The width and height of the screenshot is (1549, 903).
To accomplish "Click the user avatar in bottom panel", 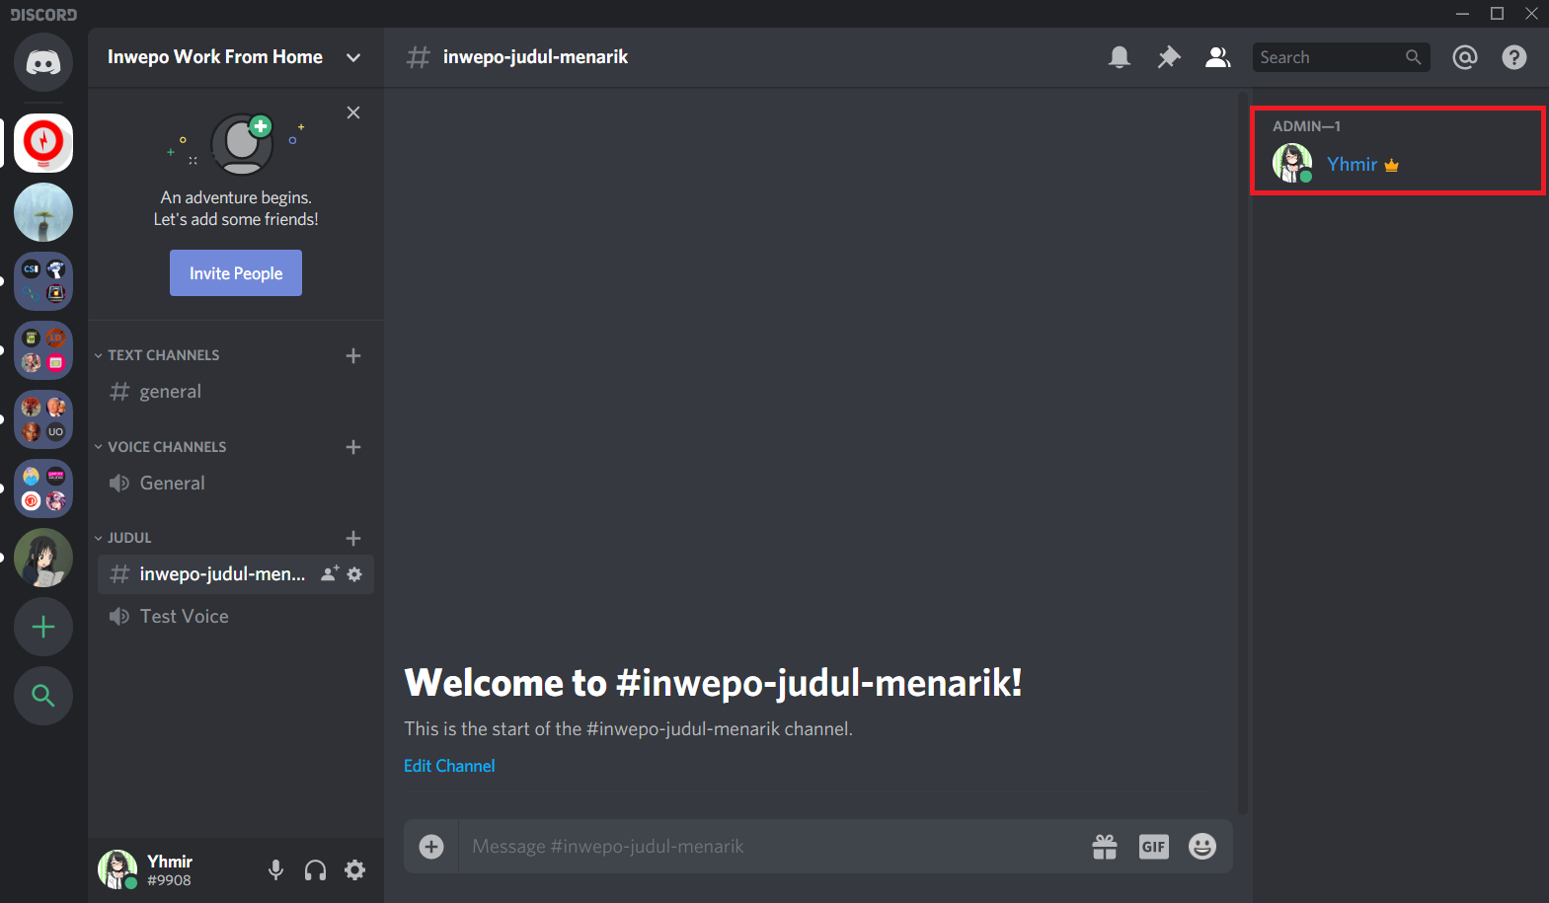I will click(x=117, y=869).
